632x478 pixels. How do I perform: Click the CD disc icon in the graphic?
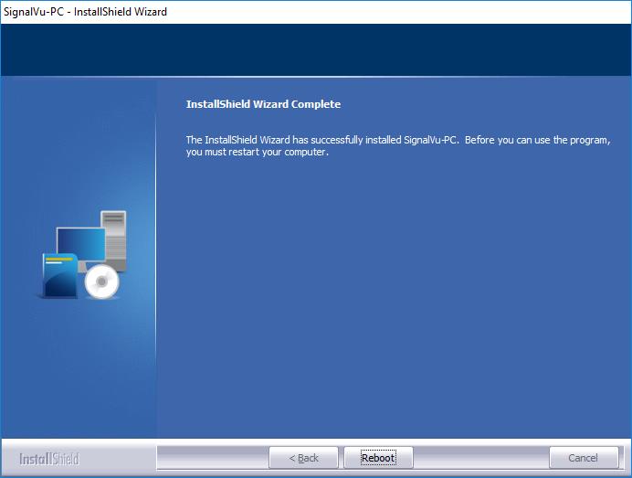pyautogui.click(x=101, y=283)
